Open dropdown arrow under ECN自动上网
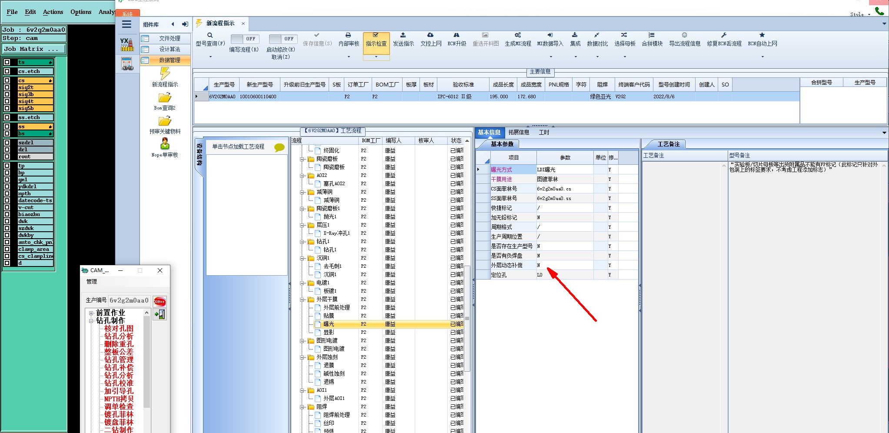 tap(762, 57)
